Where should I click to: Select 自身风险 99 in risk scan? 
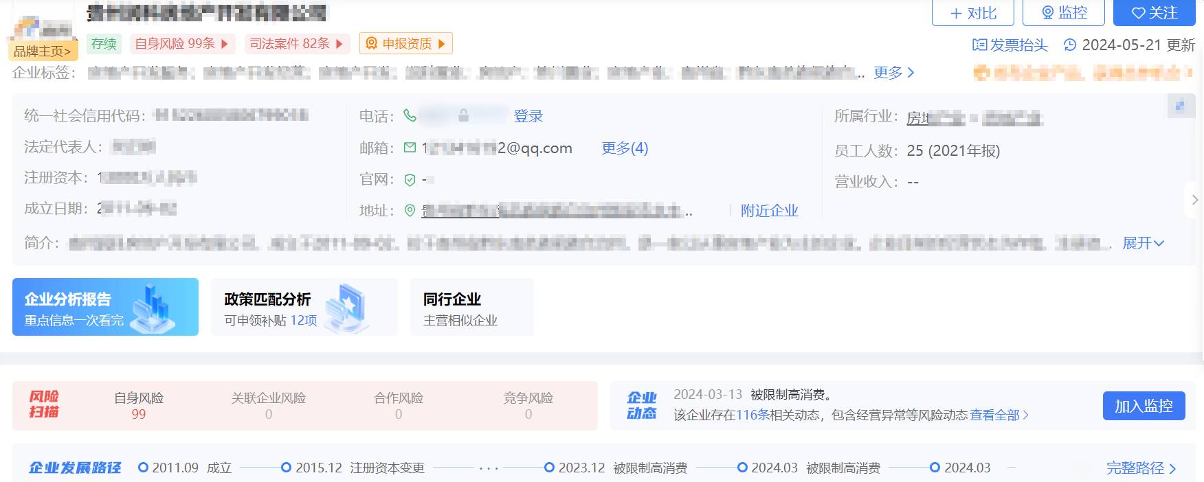pyautogui.click(x=139, y=406)
